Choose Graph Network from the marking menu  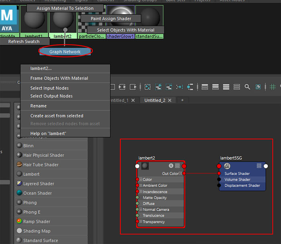[x=65, y=52]
